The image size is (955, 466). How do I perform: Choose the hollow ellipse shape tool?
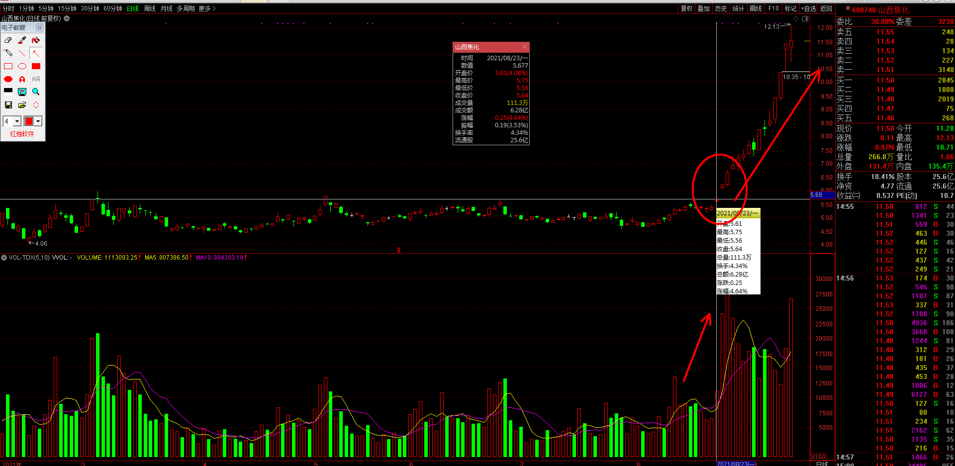click(x=22, y=66)
